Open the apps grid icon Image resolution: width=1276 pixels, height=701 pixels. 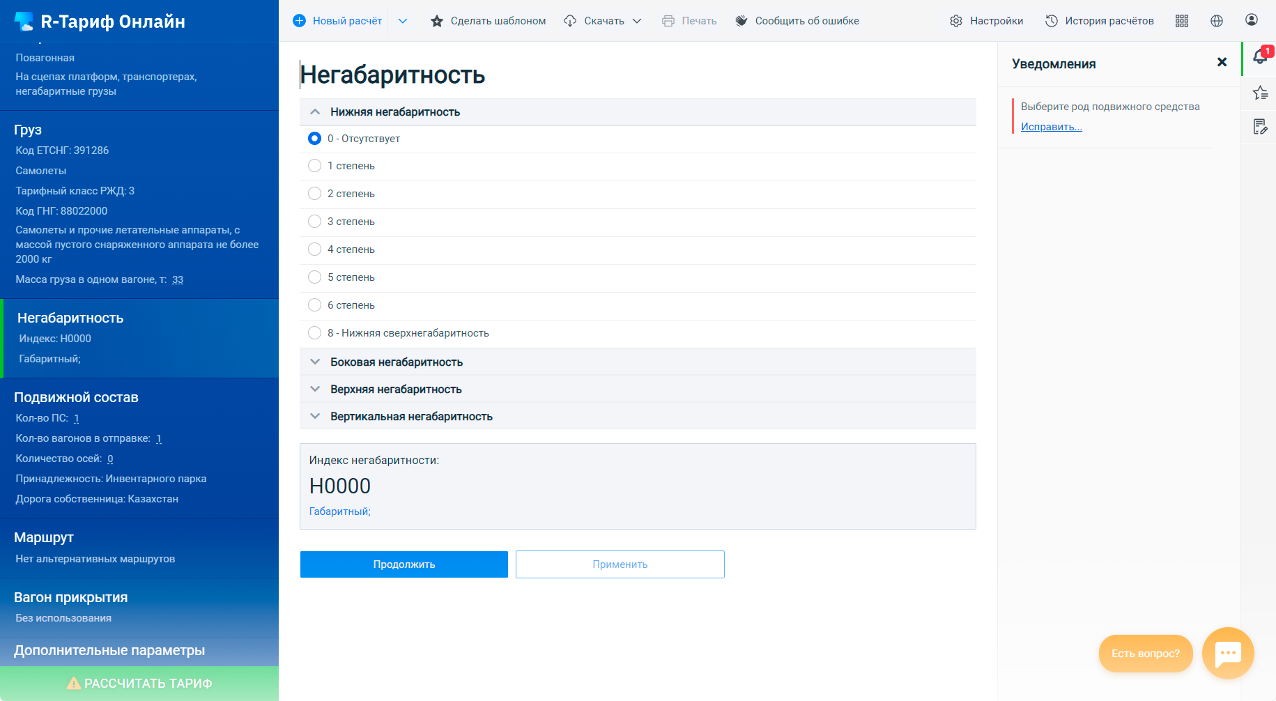(x=1182, y=21)
